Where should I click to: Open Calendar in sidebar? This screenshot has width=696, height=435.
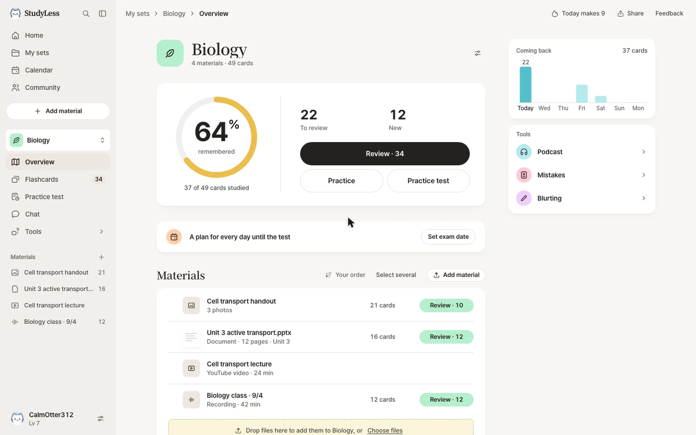[x=58, y=70]
